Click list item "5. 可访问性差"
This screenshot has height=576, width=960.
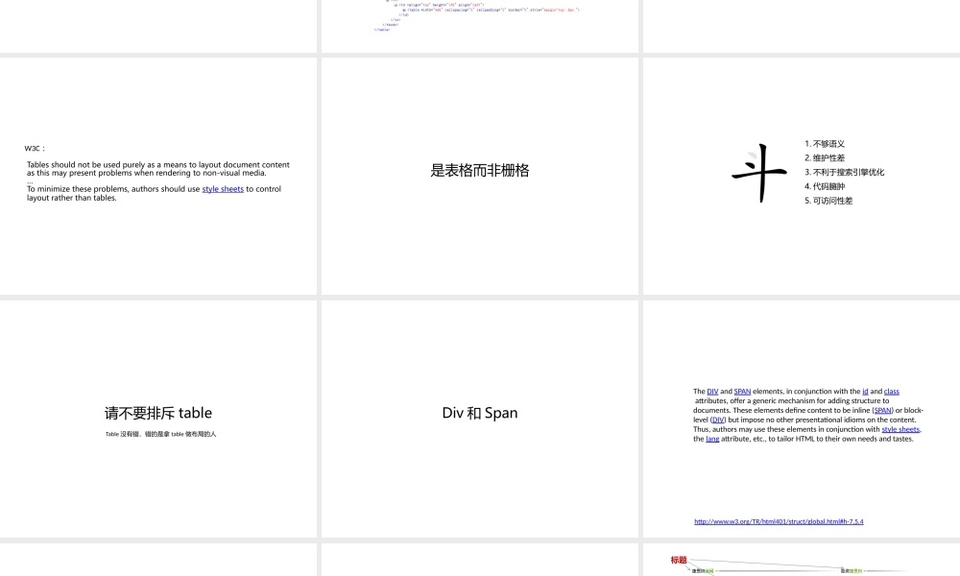tap(828, 201)
